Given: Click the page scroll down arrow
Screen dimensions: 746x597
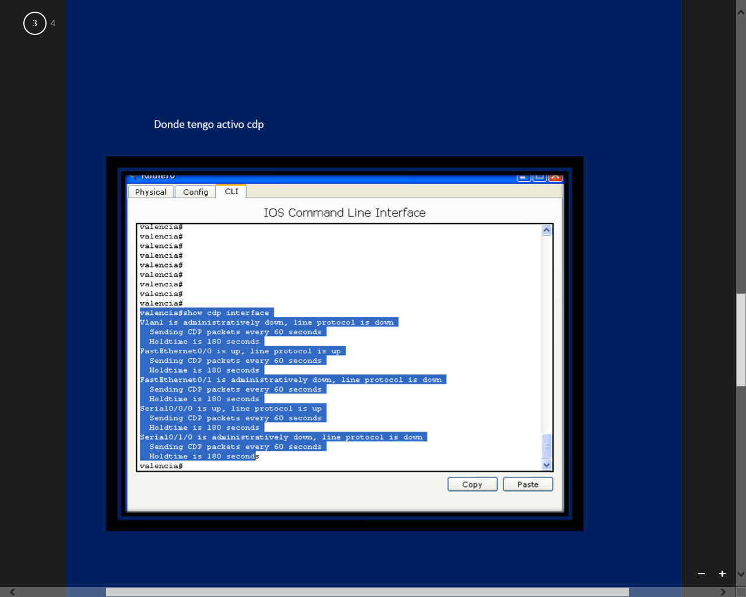Looking at the screenshot, I should [x=741, y=574].
